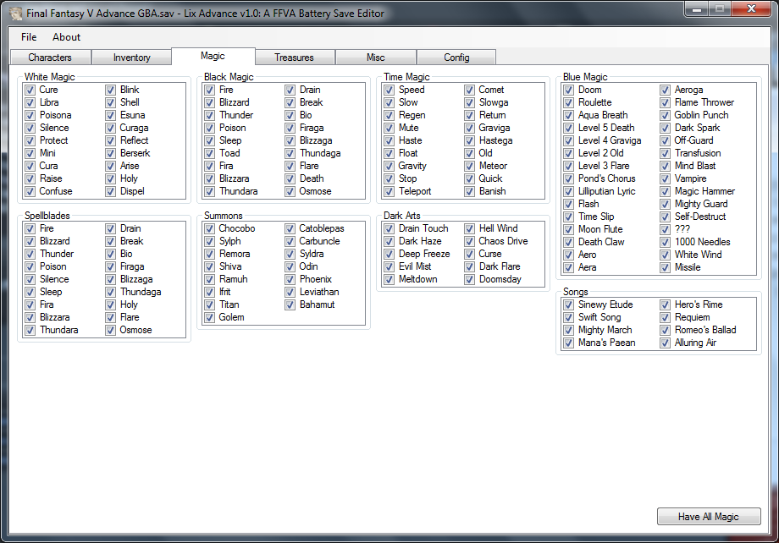The height and width of the screenshot is (543, 779).
Task: Click the Have All Magic button
Action: pyautogui.click(x=709, y=517)
